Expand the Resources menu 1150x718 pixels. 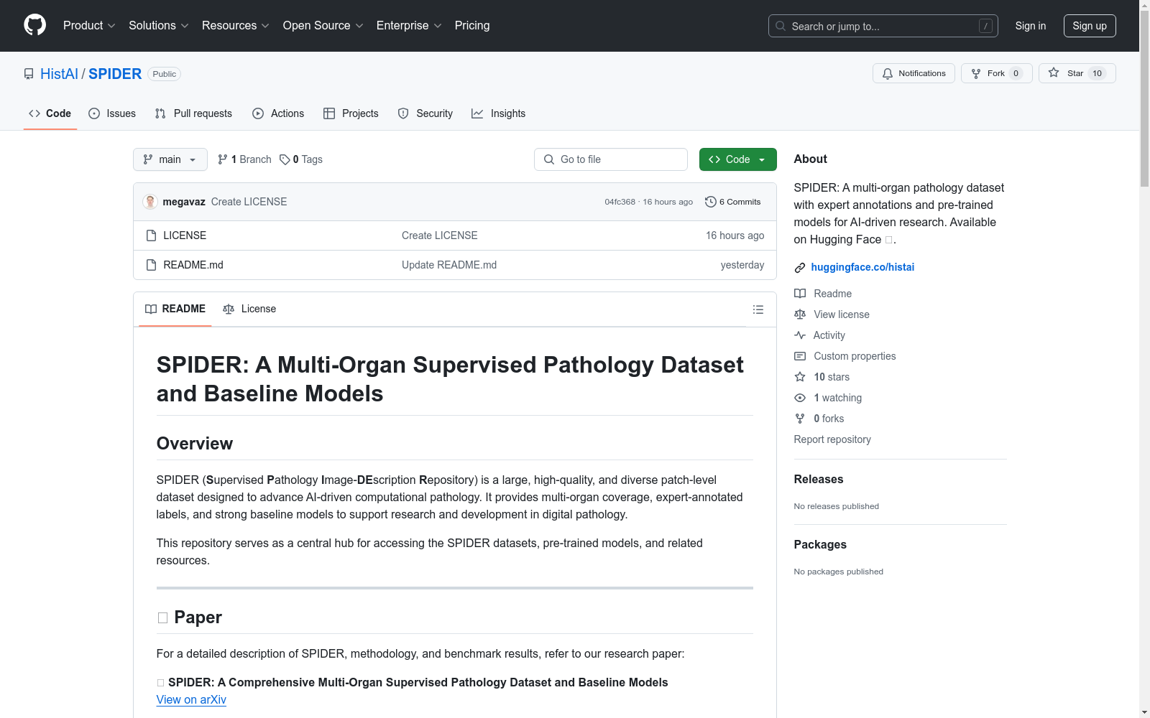(x=236, y=26)
